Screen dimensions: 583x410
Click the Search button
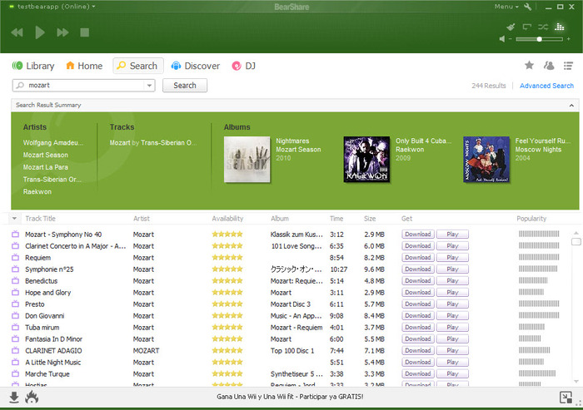(x=185, y=86)
